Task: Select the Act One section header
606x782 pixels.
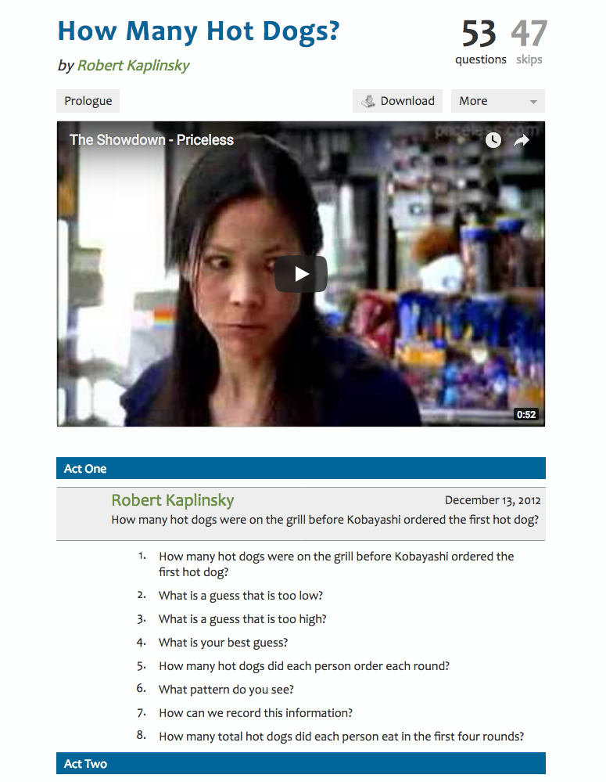Action: pos(300,468)
